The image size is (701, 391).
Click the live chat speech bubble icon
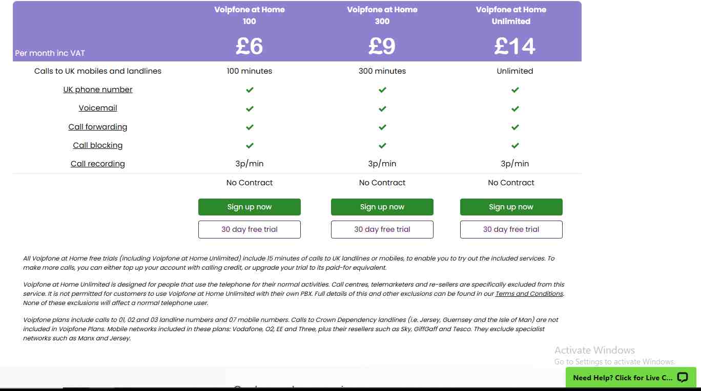[682, 378]
